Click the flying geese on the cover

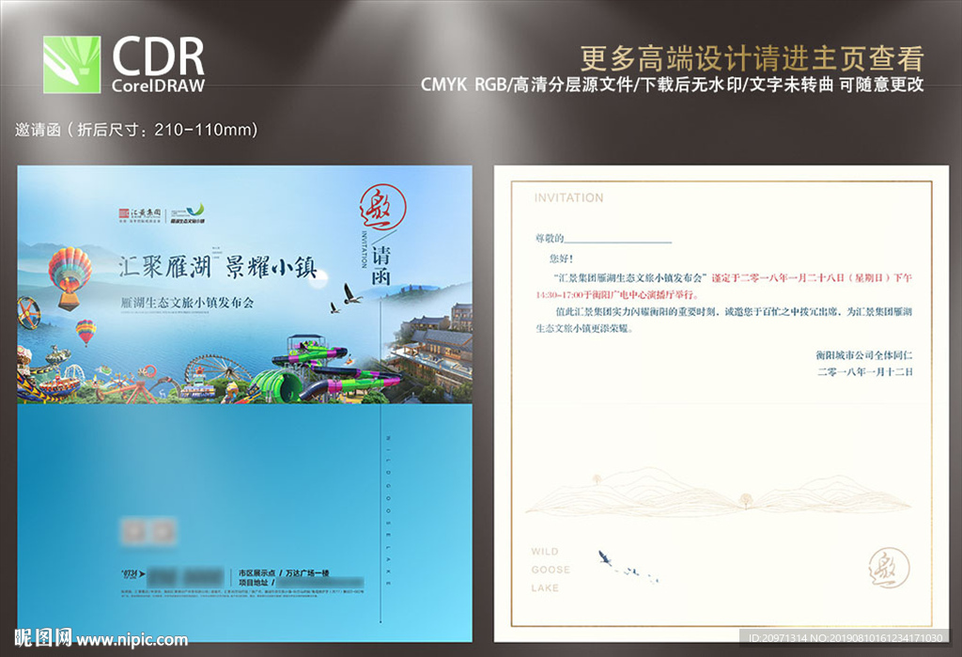click(345, 297)
